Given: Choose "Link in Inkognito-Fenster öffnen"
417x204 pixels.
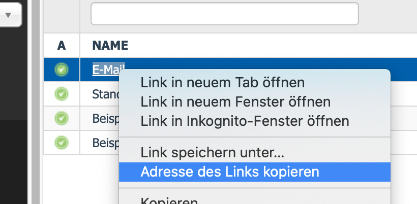Looking at the screenshot, I should point(245,121).
